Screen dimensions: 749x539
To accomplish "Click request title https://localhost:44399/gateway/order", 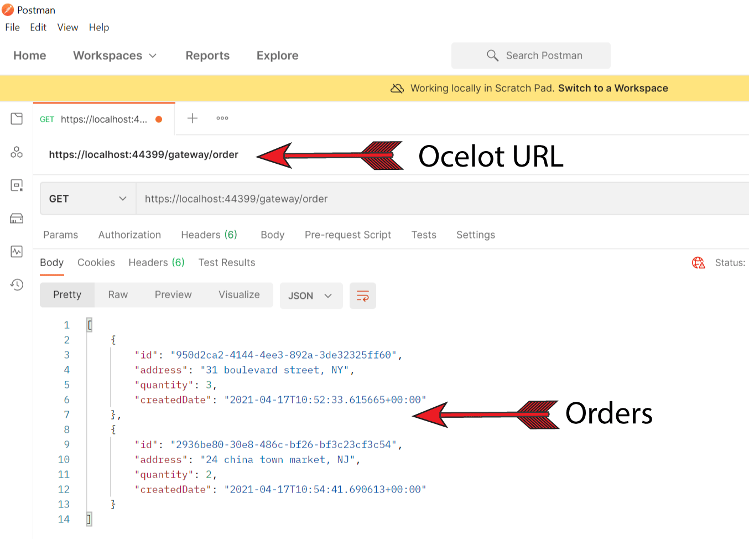I will coord(144,154).
